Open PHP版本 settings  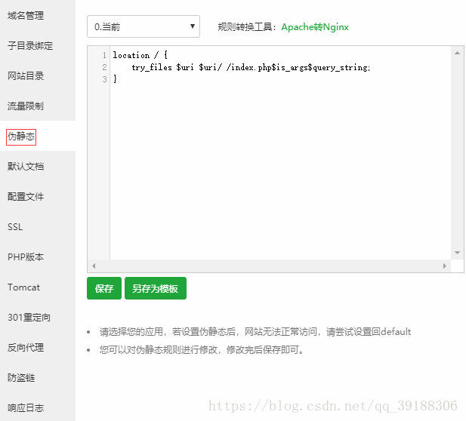(26, 257)
